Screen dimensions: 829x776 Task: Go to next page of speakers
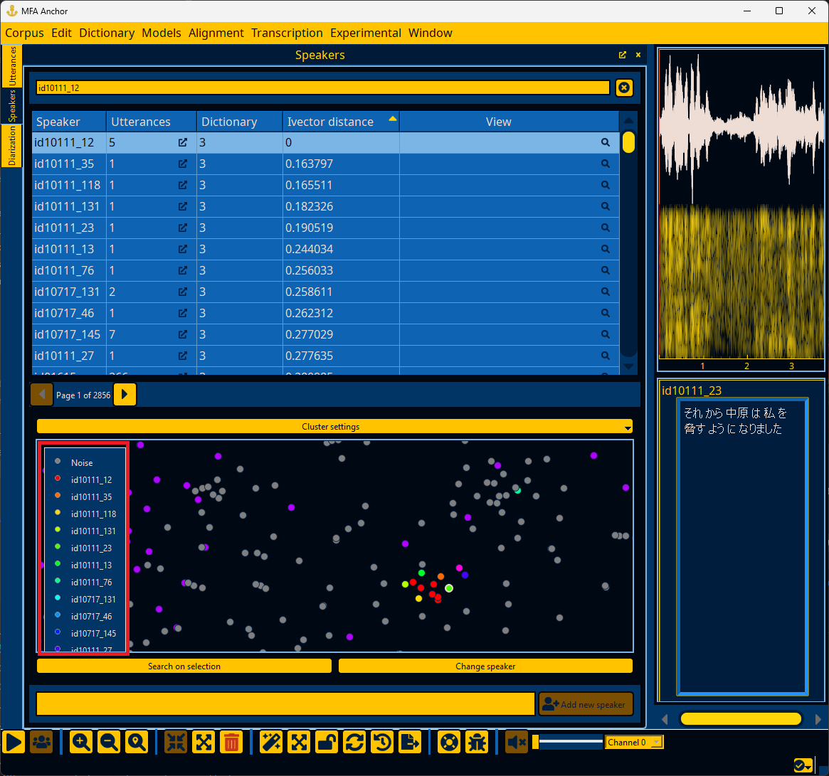click(125, 394)
